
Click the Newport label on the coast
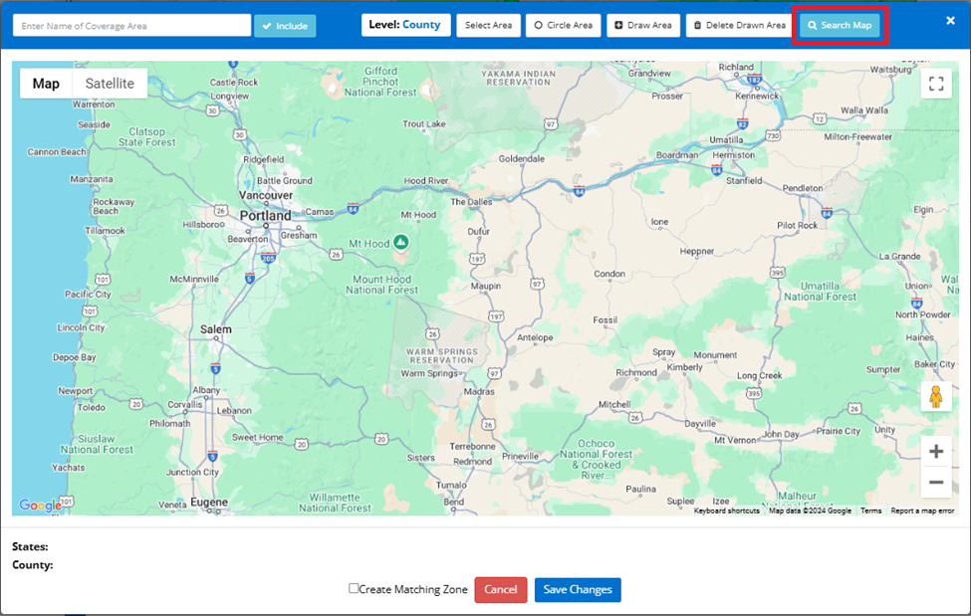click(x=76, y=391)
